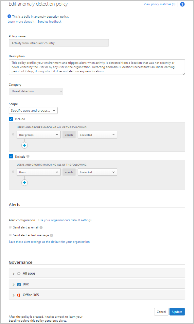Expand the Office 365 governance section
The width and height of the screenshot is (194, 324).
(x=97, y=295)
